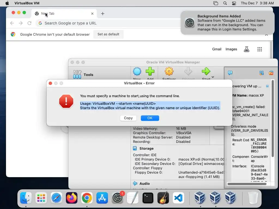Open Control Center in menu bar

click(234, 3)
